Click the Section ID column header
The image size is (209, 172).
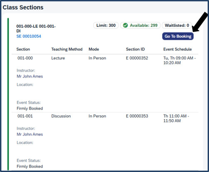(x=135, y=49)
